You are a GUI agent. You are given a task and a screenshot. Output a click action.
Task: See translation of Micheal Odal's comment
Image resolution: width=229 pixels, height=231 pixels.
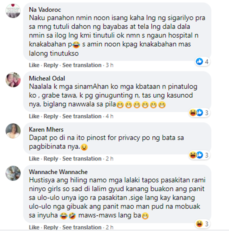point(82,116)
